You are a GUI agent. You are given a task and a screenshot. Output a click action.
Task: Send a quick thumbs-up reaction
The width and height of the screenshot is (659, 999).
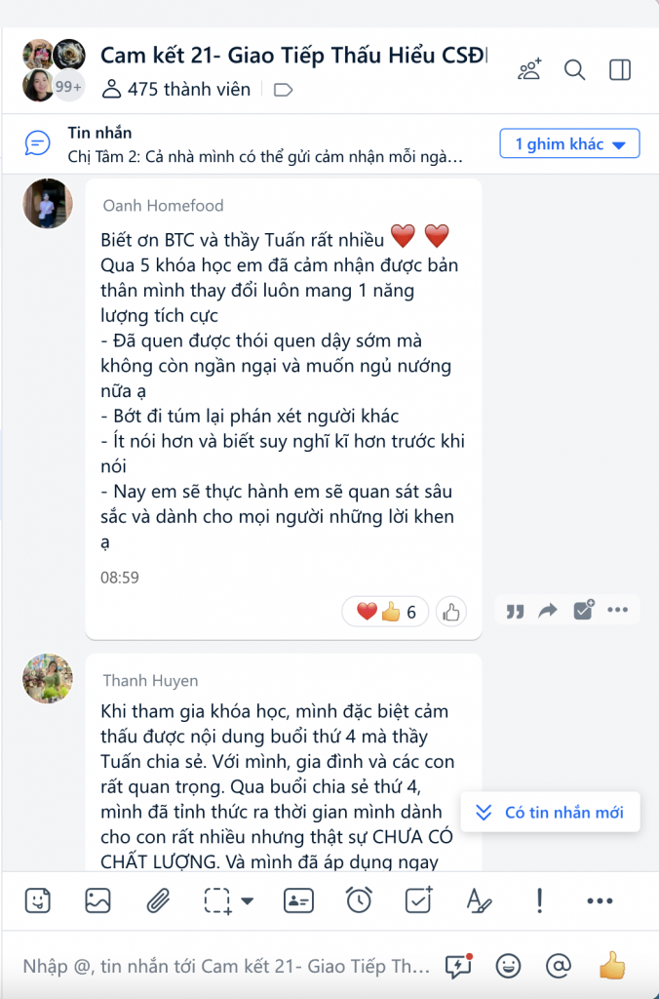612,966
